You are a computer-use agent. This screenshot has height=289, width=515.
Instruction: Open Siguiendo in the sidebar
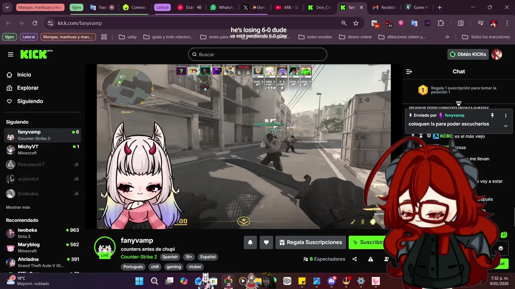point(25,101)
